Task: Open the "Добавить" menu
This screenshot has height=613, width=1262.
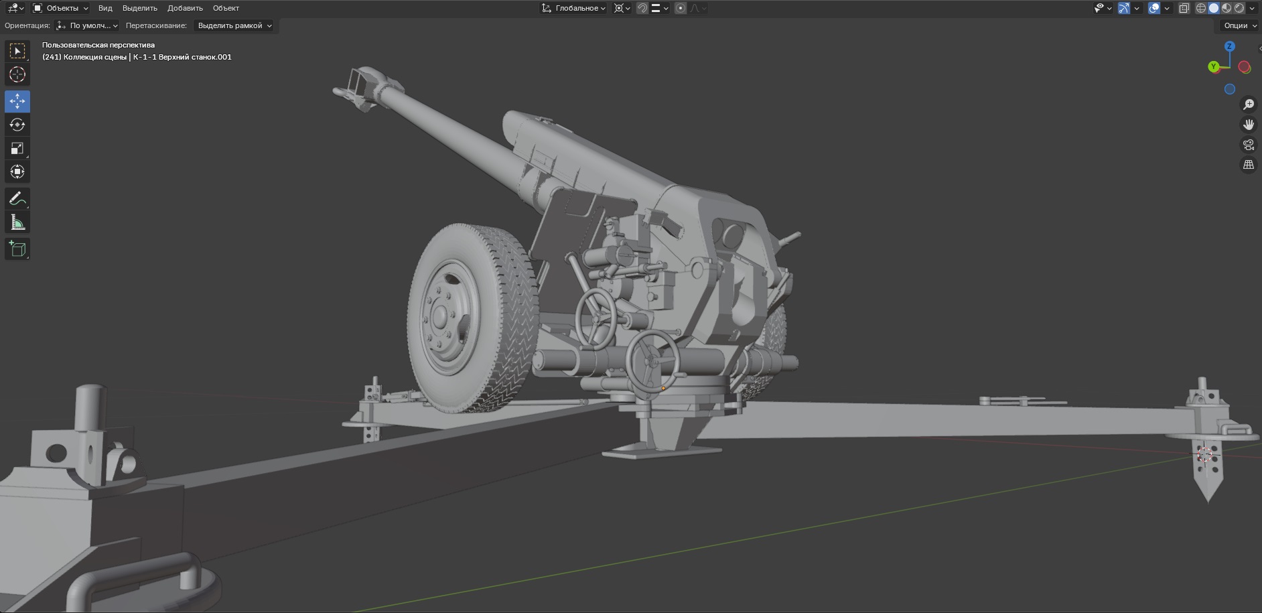Action: pyautogui.click(x=185, y=8)
